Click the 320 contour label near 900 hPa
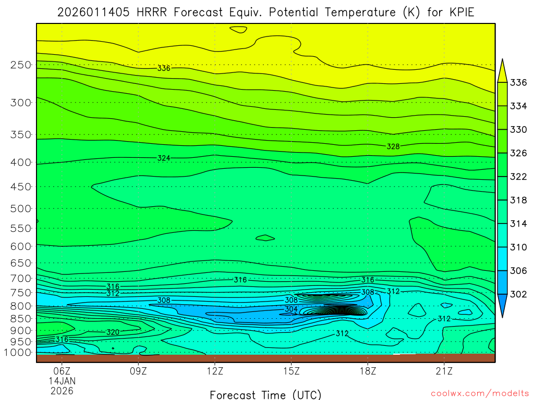The image size is (534, 400). point(113,332)
